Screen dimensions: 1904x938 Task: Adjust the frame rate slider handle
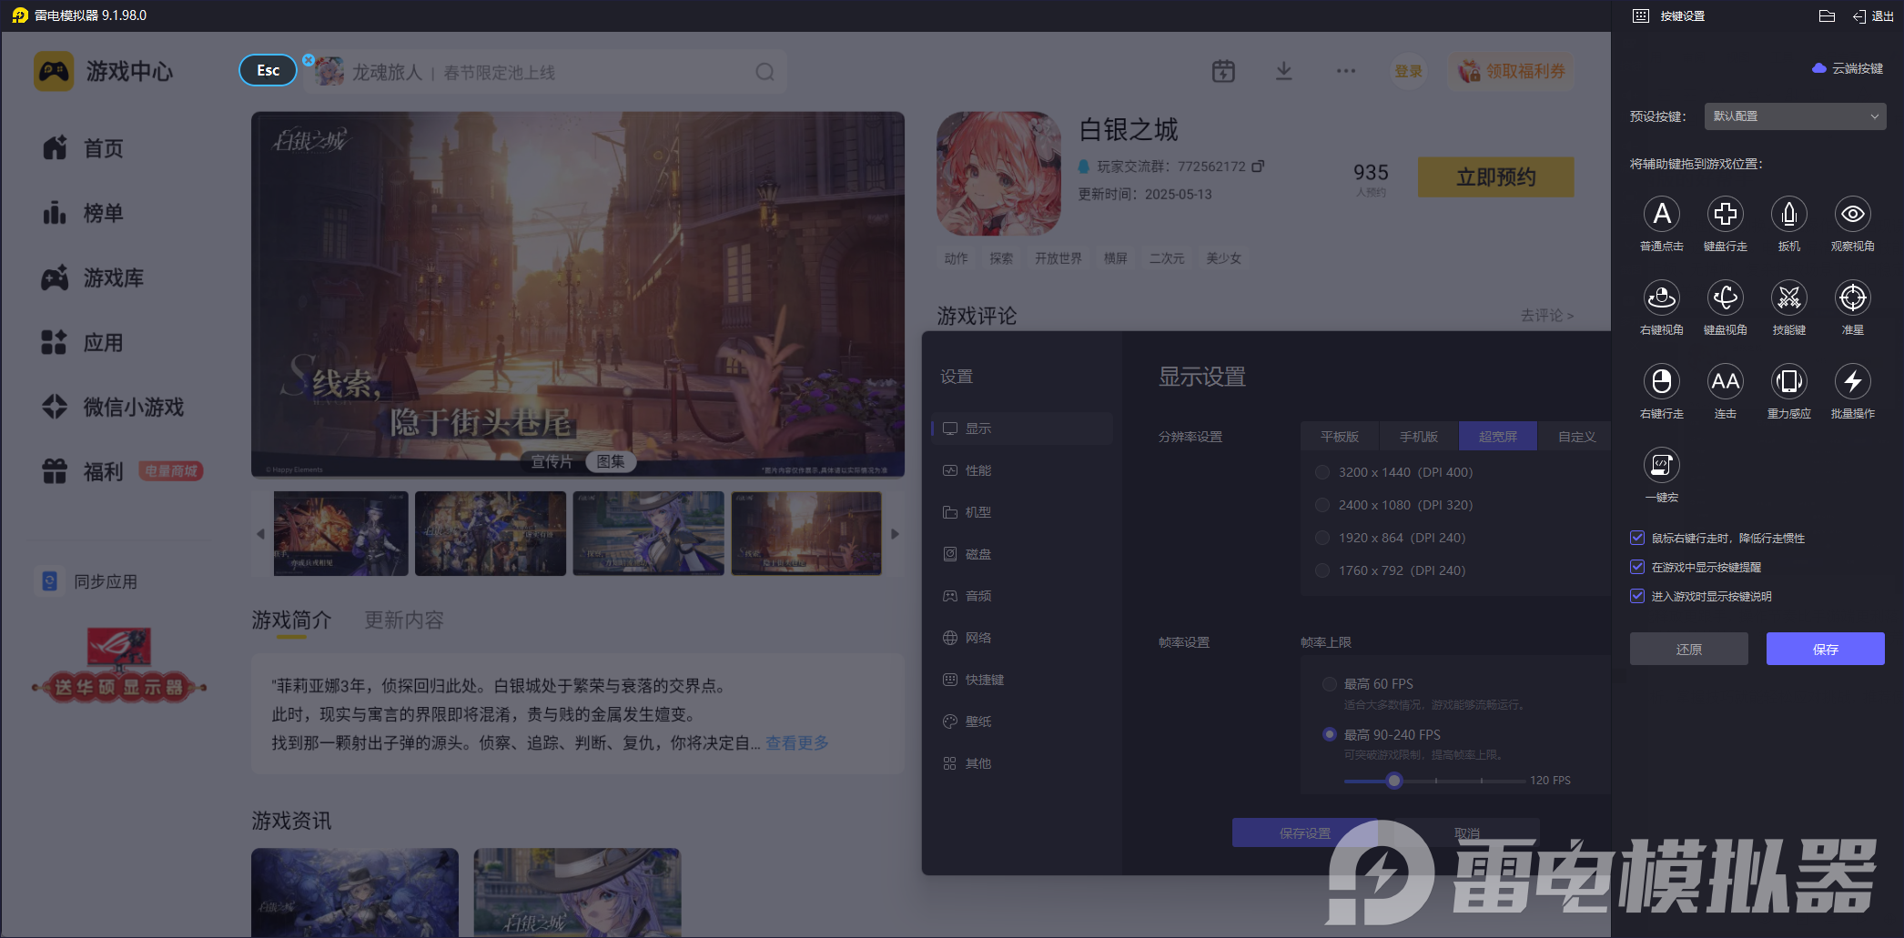(1393, 781)
